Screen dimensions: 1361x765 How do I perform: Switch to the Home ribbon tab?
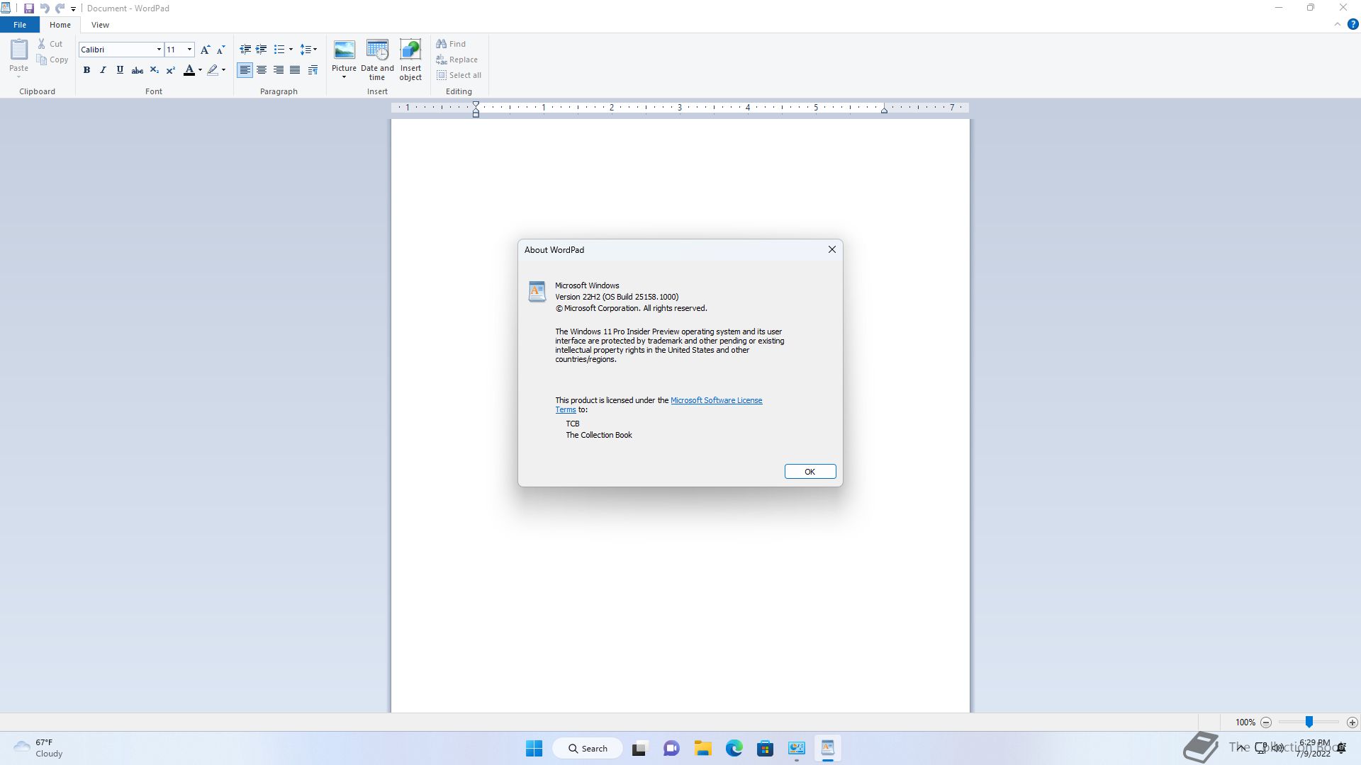click(60, 25)
